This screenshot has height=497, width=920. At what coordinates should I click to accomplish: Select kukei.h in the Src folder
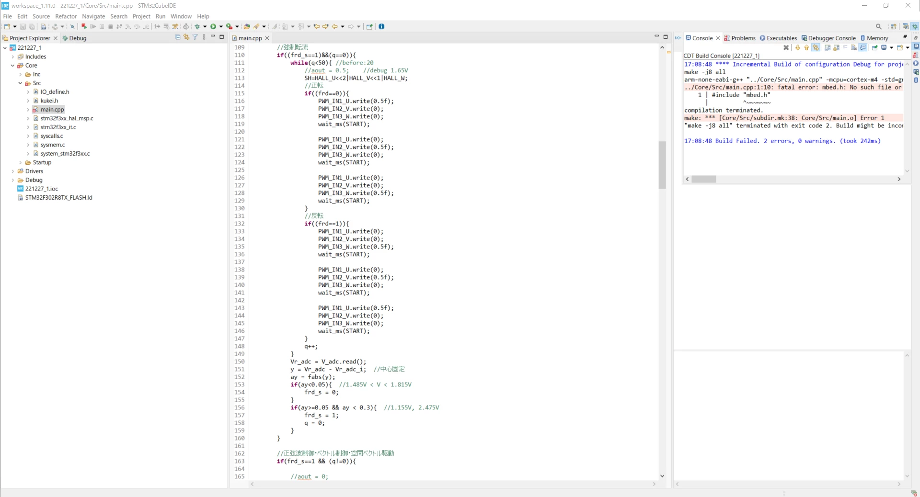pyautogui.click(x=49, y=101)
